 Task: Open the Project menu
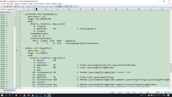pos(31,4)
